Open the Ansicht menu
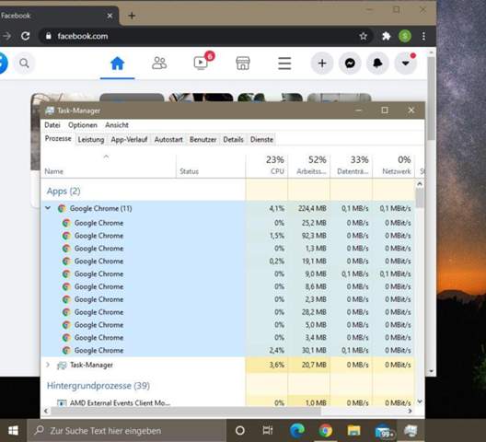This screenshot has height=442, width=486. click(117, 125)
